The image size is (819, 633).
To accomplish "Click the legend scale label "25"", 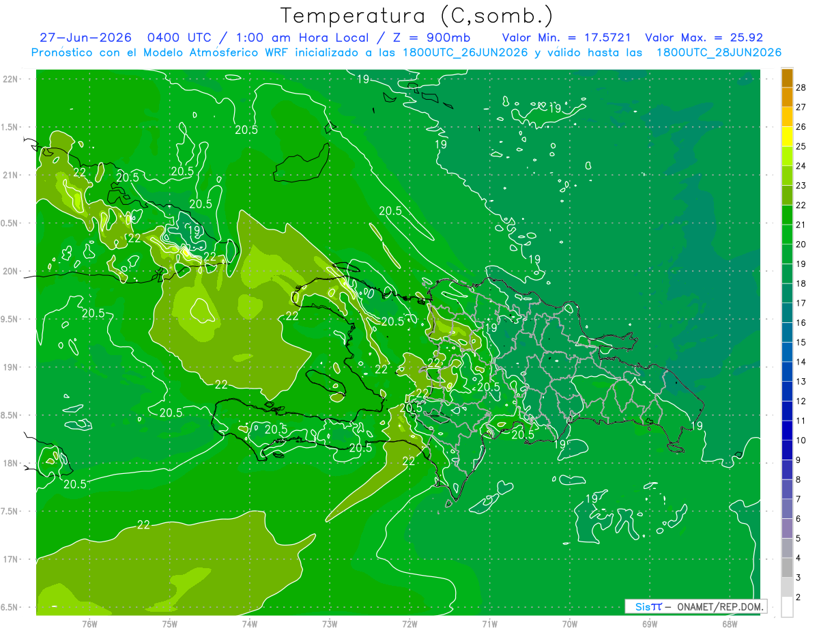I will (802, 147).
